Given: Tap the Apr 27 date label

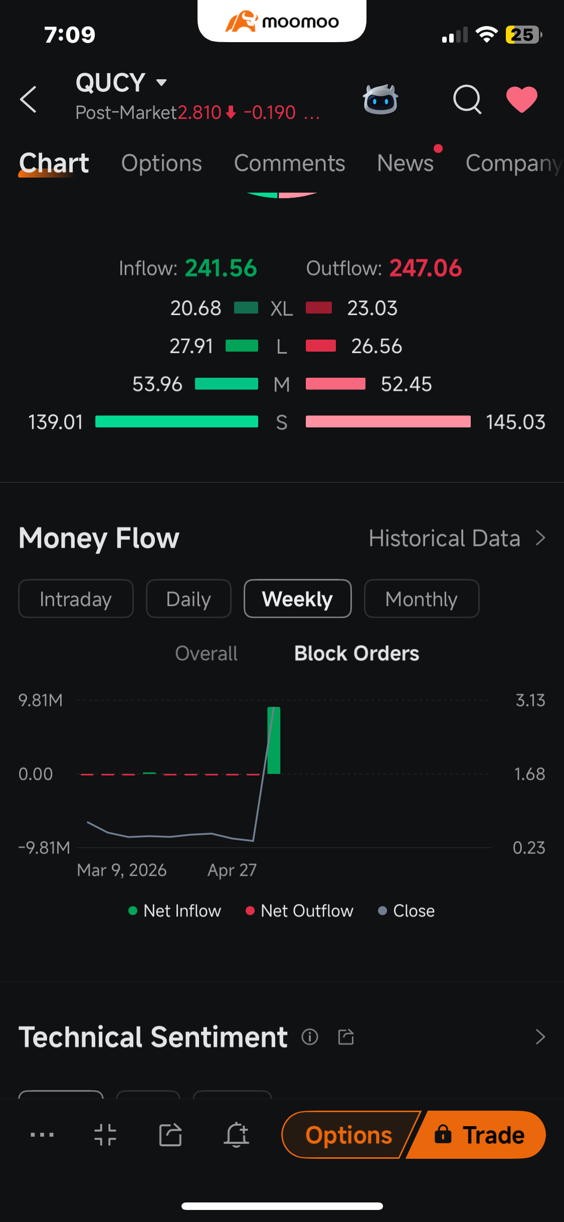Looking at the screenshot, I should [x=232, y=870].
